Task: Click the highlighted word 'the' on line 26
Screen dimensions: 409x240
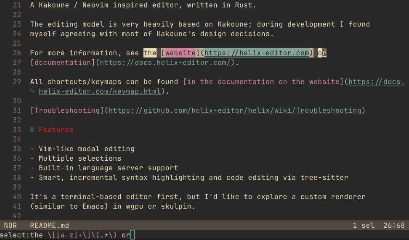Action: click(150, 53)
